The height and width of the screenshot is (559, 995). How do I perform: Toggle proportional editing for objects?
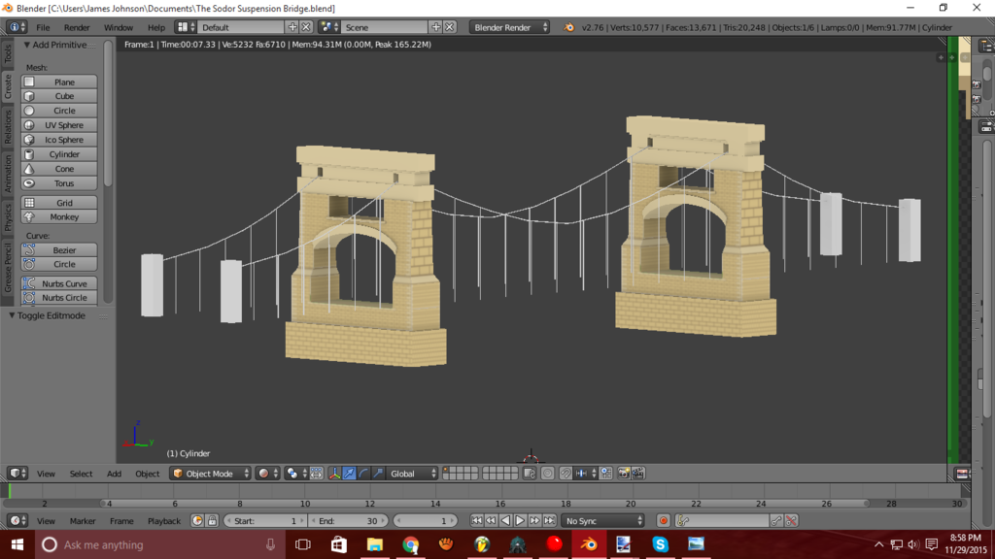click(x=548, y=474)
